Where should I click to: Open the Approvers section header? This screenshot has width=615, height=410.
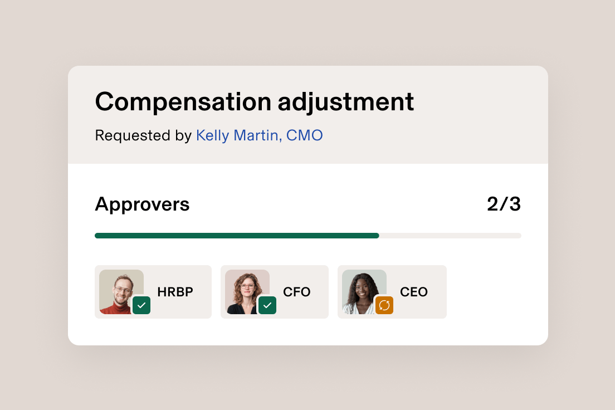[142, 204]
